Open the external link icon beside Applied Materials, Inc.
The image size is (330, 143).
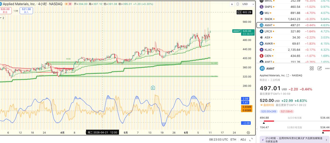coord(287,75)
